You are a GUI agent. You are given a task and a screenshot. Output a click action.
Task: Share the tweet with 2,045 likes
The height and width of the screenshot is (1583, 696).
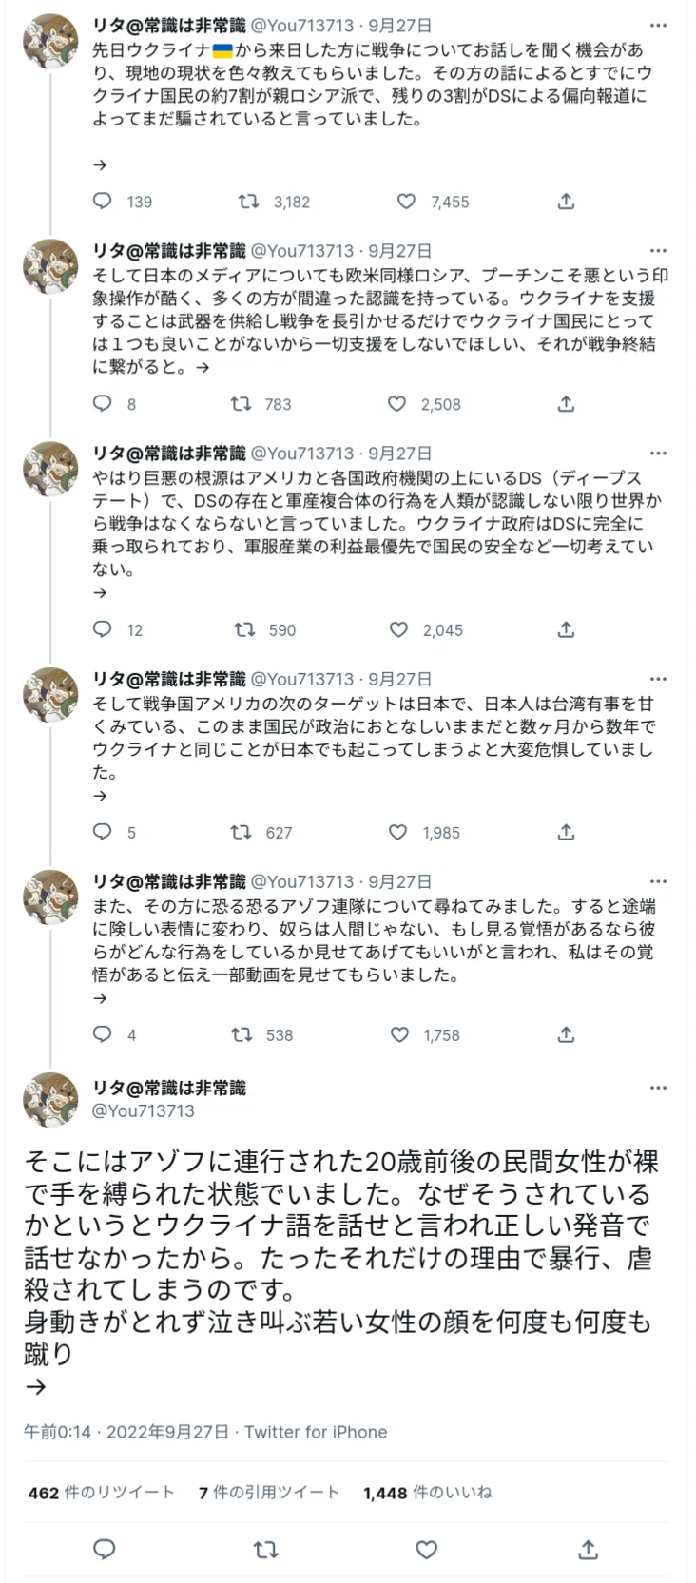pyautogui.click(x=566, y=629)
